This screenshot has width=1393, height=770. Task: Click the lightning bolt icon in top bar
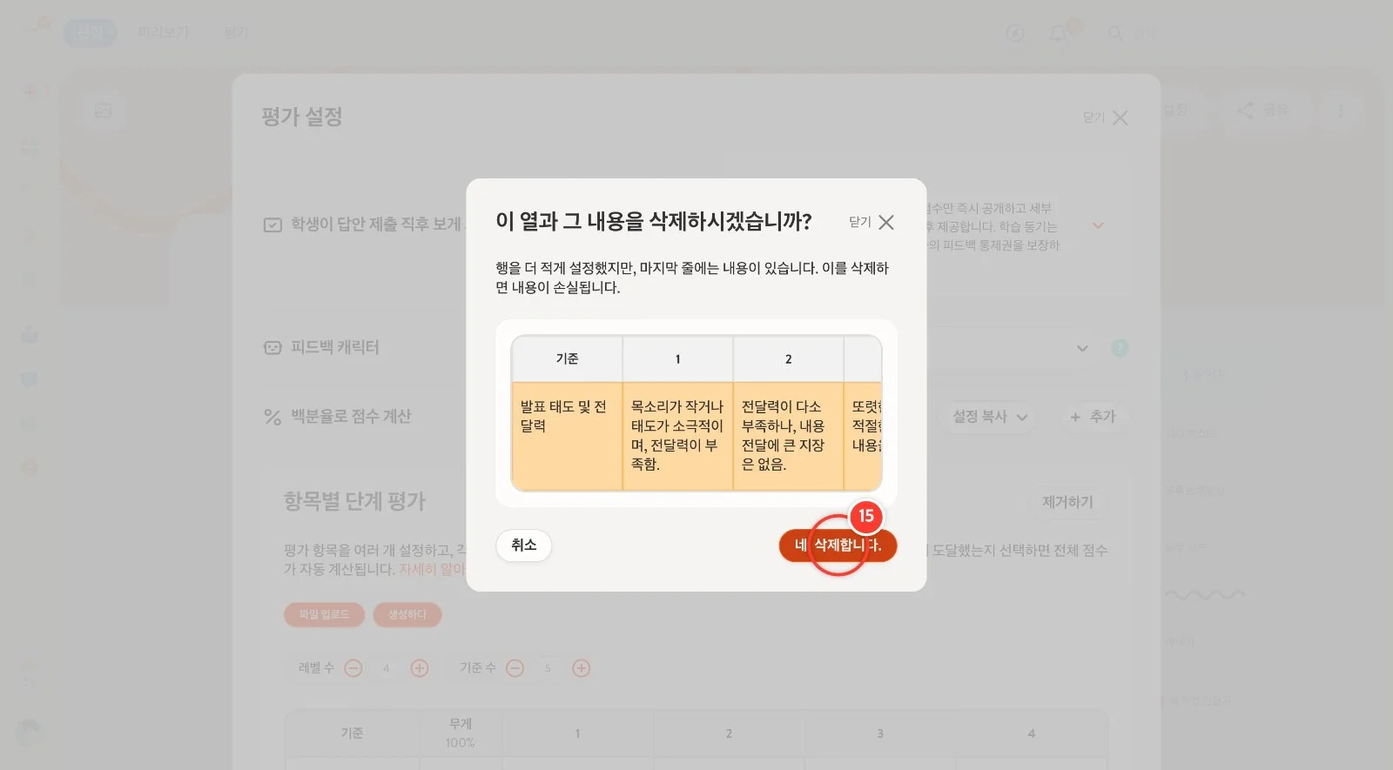[1015, 34]
